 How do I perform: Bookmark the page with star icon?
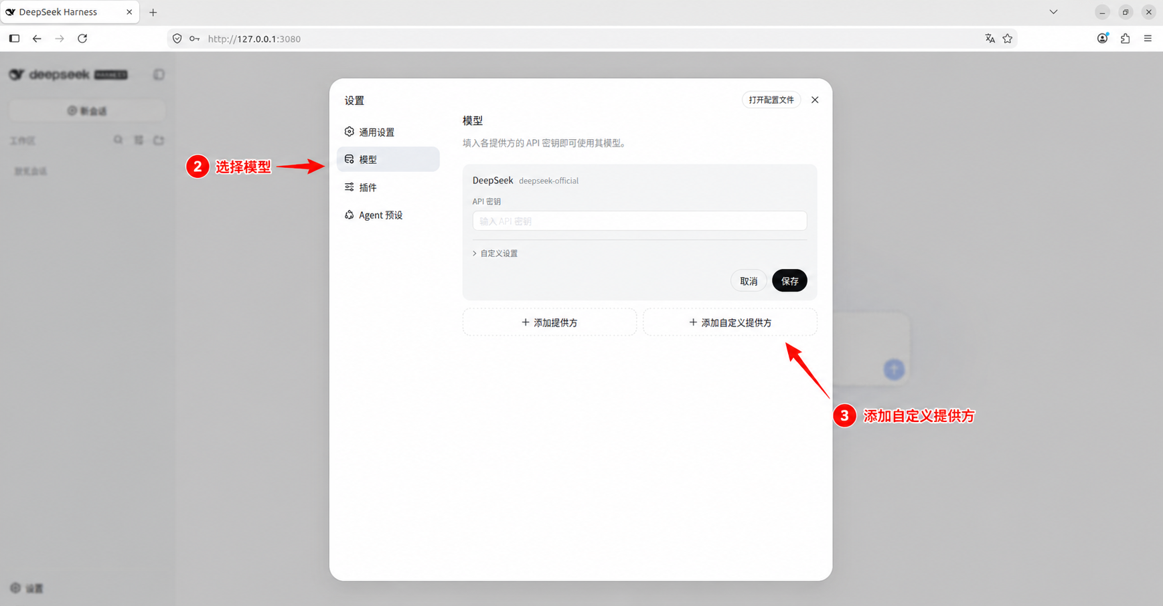click(1008, 39)
